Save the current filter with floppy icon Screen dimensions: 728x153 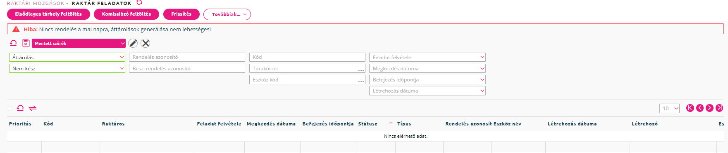point(26,43)
